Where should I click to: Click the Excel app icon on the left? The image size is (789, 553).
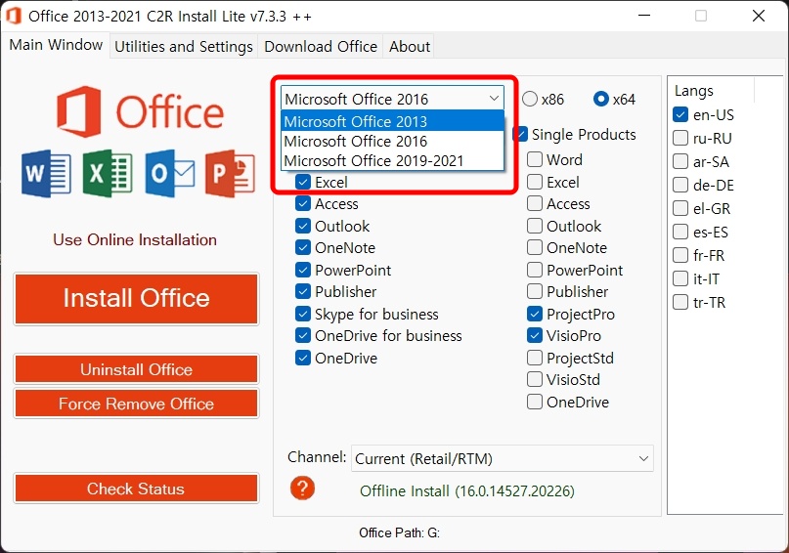(x=108, y=174)
